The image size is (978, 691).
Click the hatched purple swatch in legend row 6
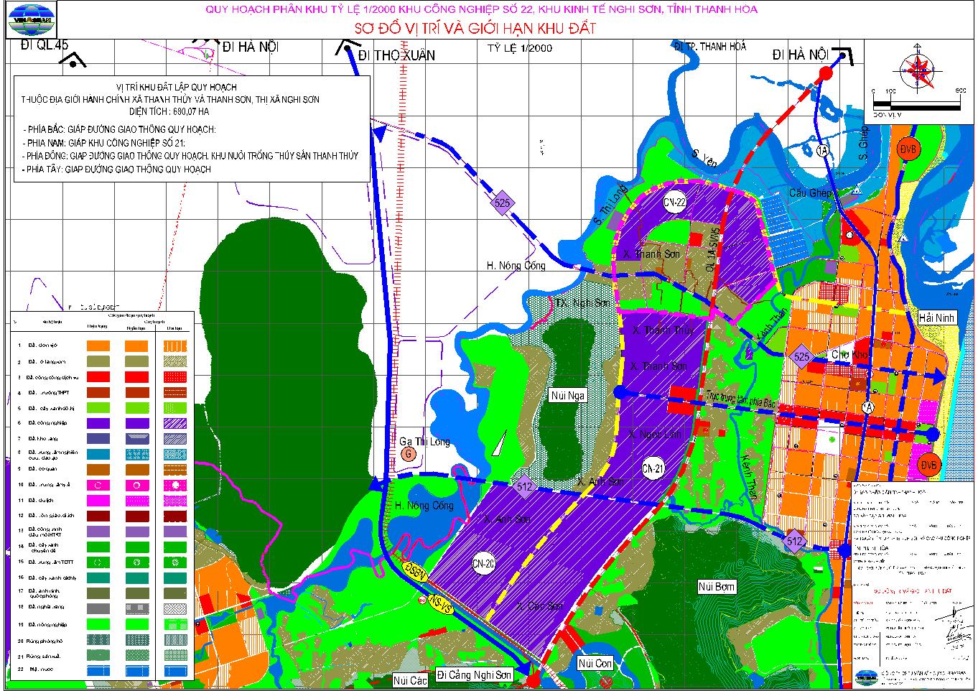pyautogui.click(x=175, y=423)
